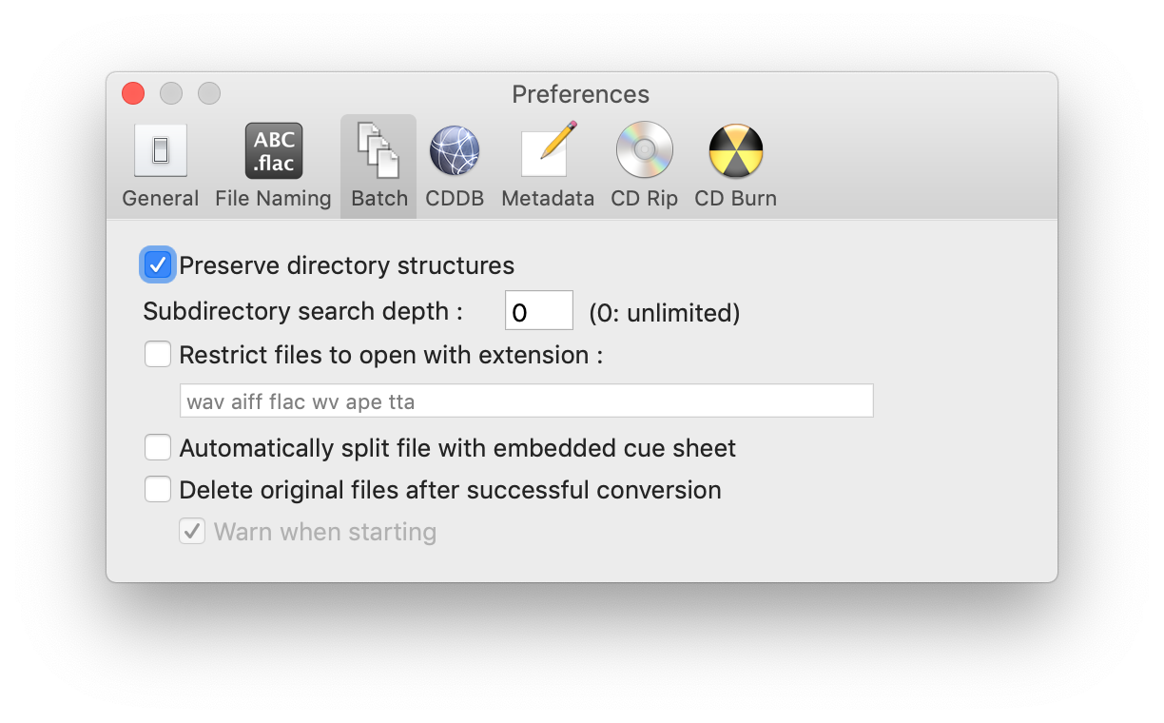The height and width of the screenshot is (723, 1164).
Task: Switch to the File Naming pane
Action: coord(273,166)
